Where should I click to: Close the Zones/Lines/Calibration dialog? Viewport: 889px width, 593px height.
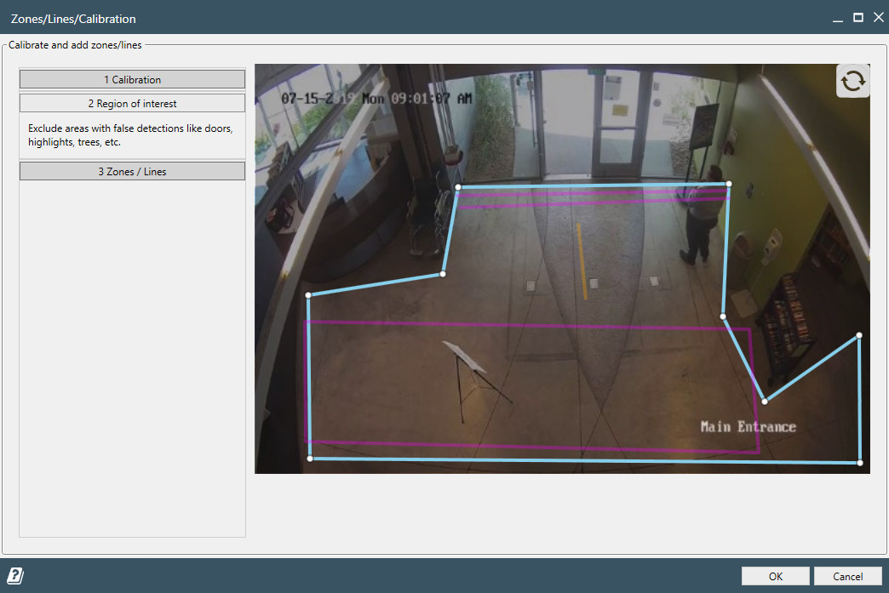pos(878,18)
